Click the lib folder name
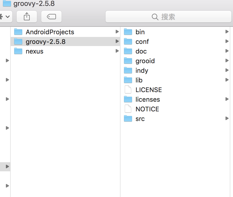 [139, 80]
